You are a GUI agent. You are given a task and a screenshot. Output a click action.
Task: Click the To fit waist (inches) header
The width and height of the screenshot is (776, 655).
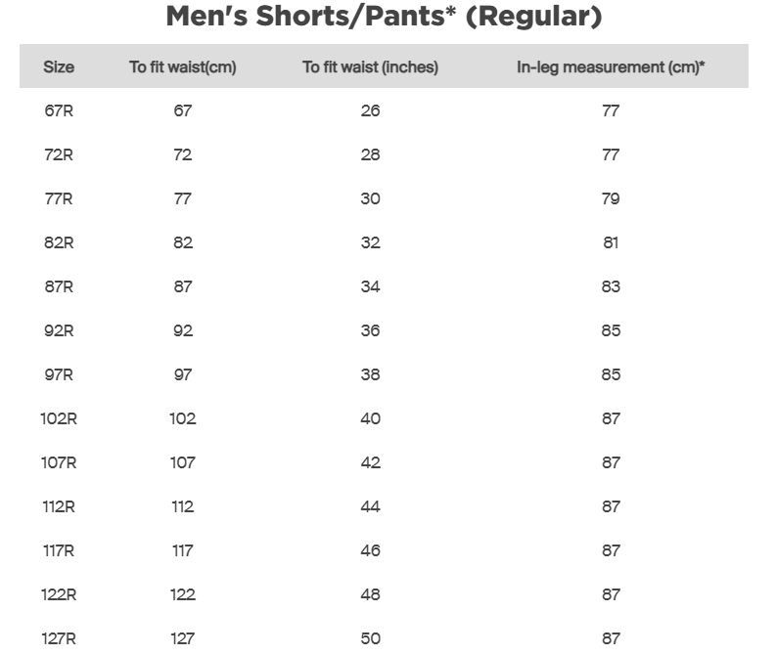pos(370,67)
